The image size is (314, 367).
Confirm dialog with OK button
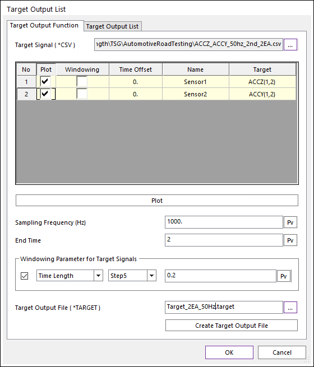229,352
